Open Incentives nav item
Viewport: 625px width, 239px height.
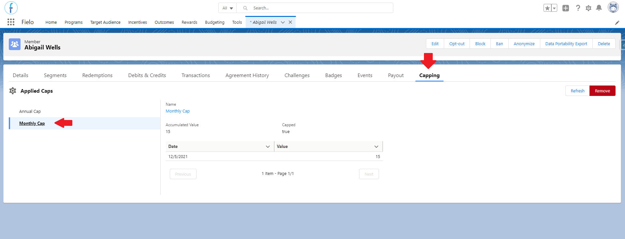[x=138, y=22]
